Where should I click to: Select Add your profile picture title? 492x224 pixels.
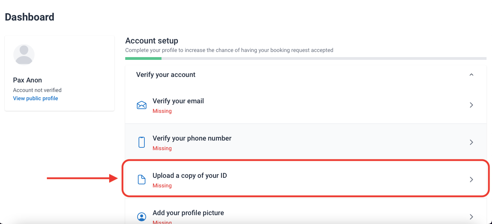pos(188,213)
